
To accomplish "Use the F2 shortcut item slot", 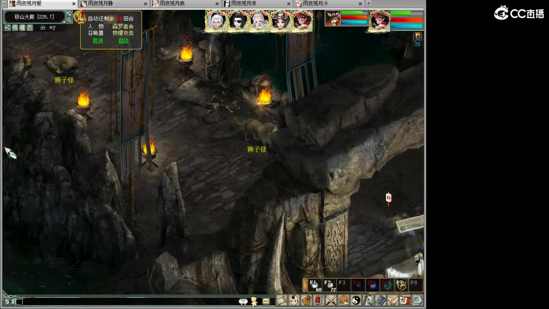I will coord(329,285).
